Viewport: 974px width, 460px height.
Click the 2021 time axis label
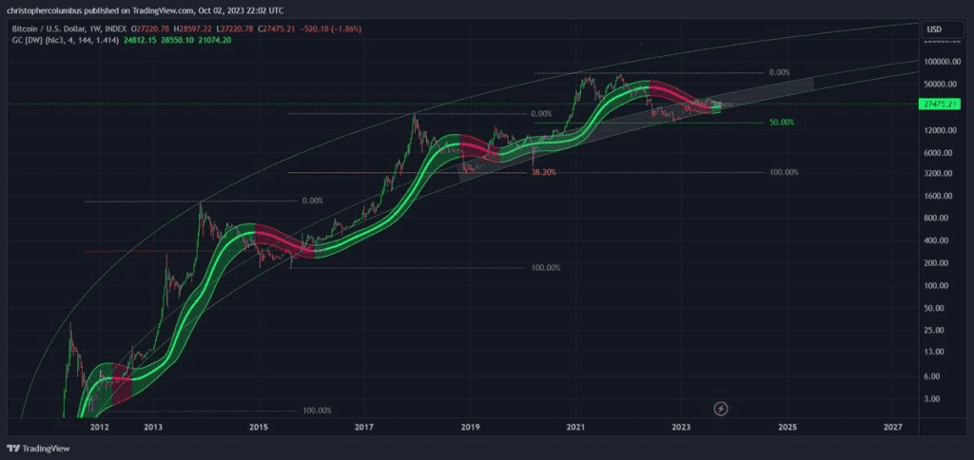[x=575, y=427]
